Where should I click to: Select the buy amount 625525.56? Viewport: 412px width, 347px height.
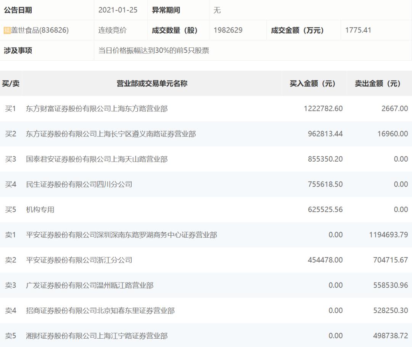pos(325,209)
